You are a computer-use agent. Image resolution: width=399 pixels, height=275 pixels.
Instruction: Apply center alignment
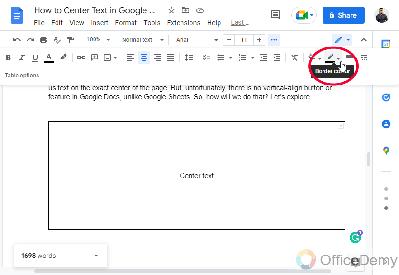143,57
